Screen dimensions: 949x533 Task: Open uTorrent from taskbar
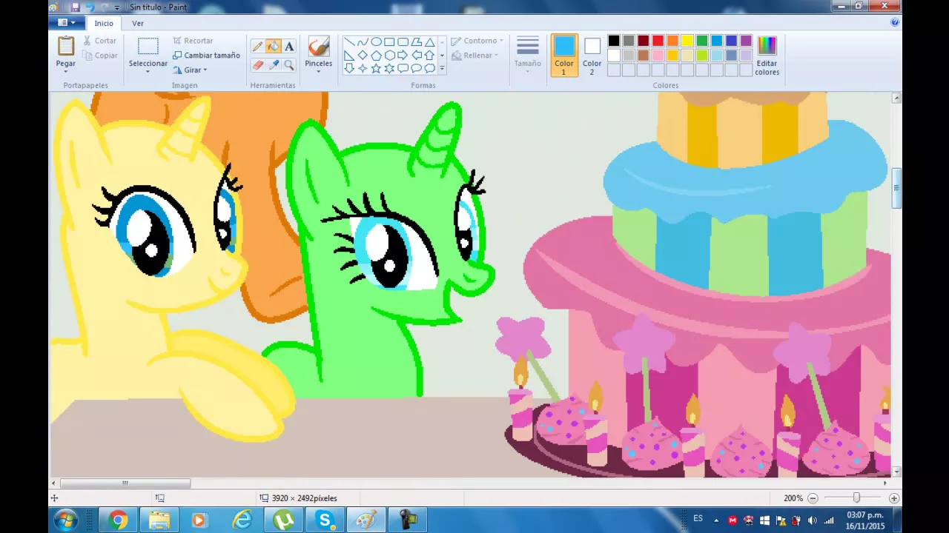pos(283,520)
